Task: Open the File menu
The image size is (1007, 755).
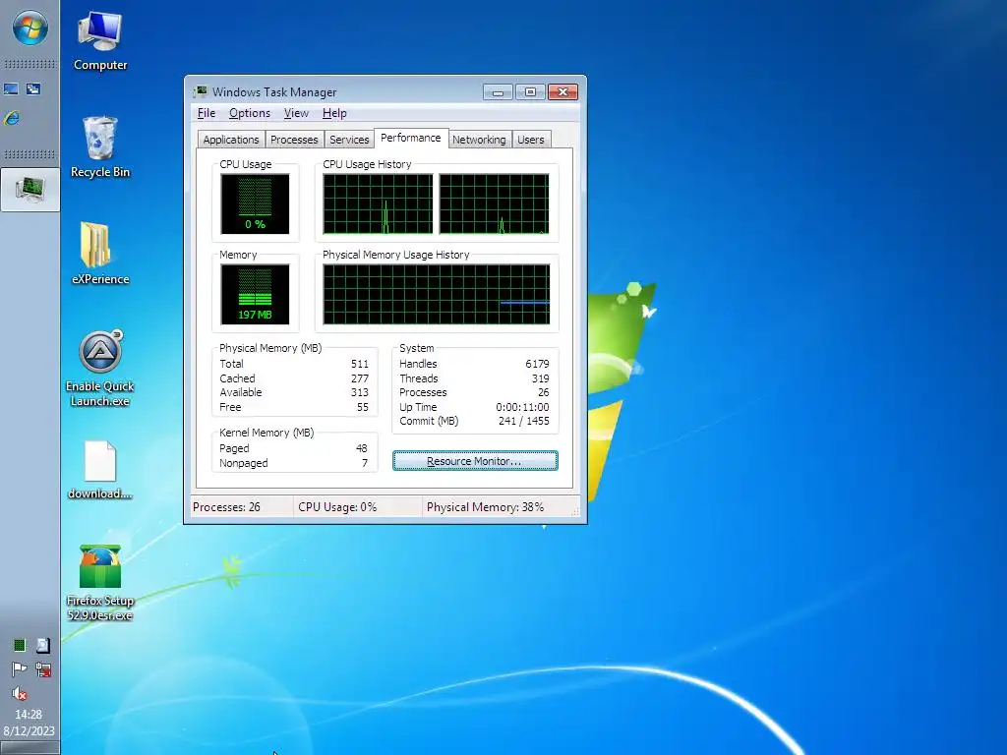Action: click(x=207, y=113)
